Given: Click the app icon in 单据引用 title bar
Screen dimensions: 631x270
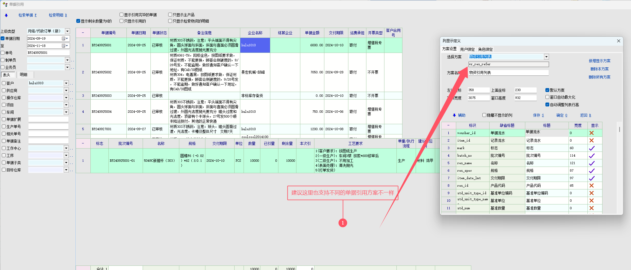Looking at the screenshot, I should pos(5,4).
